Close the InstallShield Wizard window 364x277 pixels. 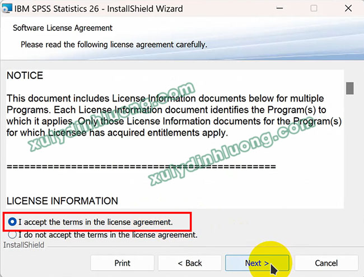click(348, 8)
